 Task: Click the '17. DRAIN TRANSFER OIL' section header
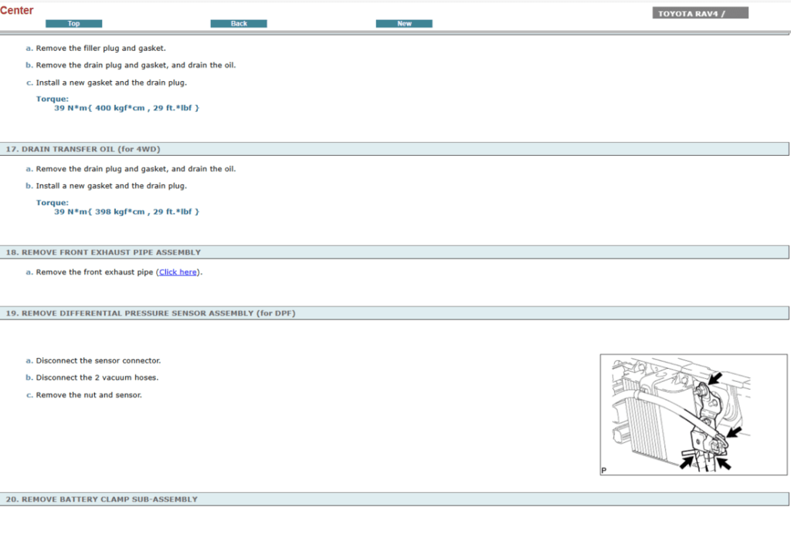tap(83, 149)
